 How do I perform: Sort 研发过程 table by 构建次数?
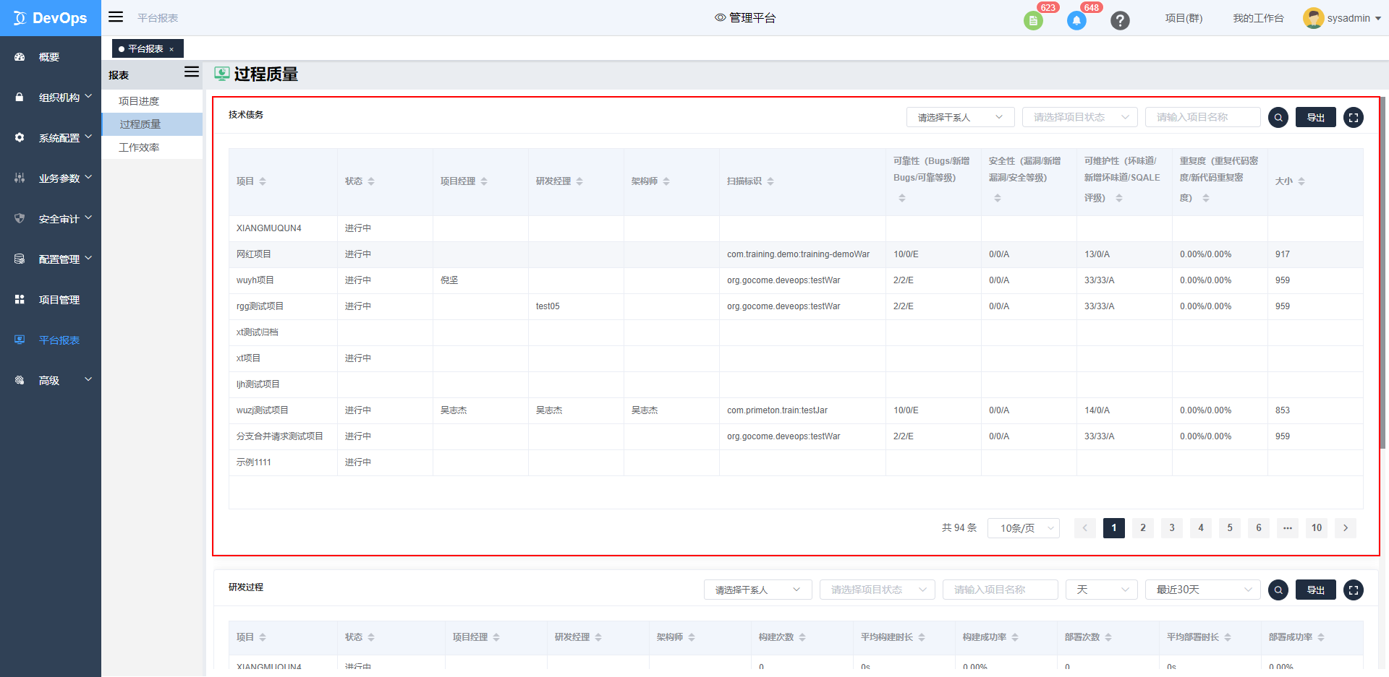(802, 637)
